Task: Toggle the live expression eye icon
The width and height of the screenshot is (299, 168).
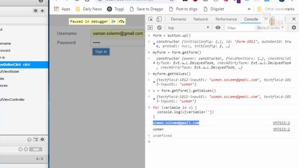Action: point(218,28)
